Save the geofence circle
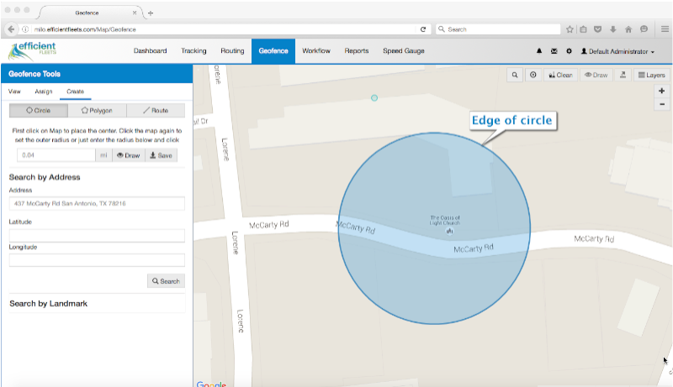The width and height of the screenshot is (673, 387). [x=161, y=155]
